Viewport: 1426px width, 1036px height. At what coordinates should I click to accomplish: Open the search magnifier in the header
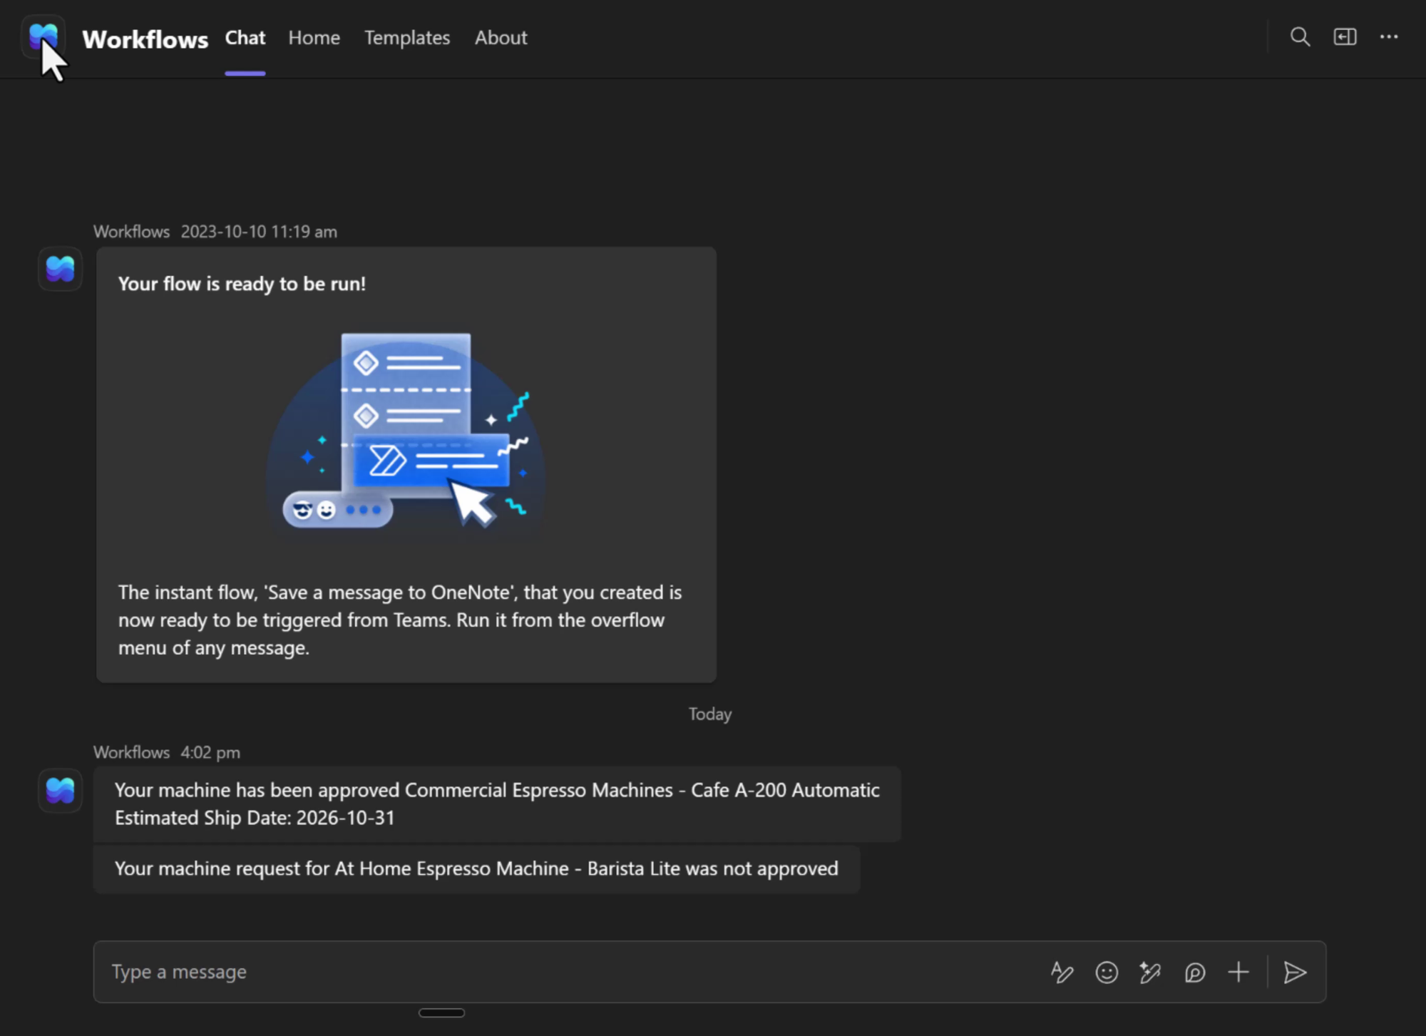pos(1300,37)
